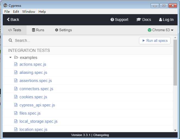Click the Log In button
Viewport: 180px width, 139px height.
point(166,20)
